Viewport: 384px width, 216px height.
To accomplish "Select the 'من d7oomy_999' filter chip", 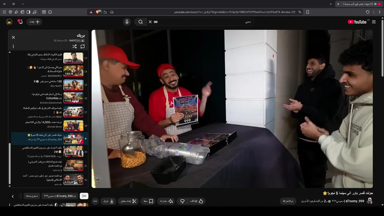I will pos(60,196).
